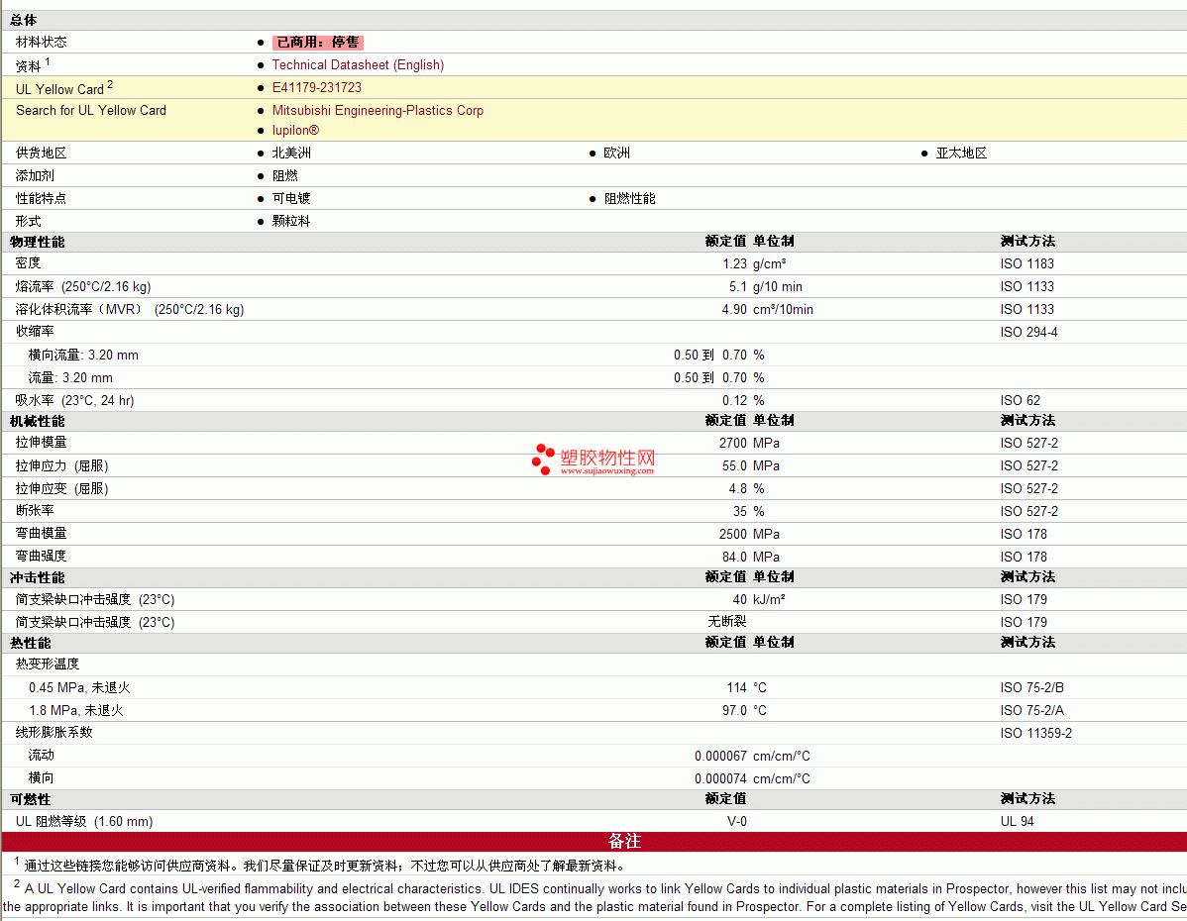The width and height of the screenshot is (1187, 921).
Task: Click the 'ISO 75-2/A' test method
Action: tap(1031, 711)
